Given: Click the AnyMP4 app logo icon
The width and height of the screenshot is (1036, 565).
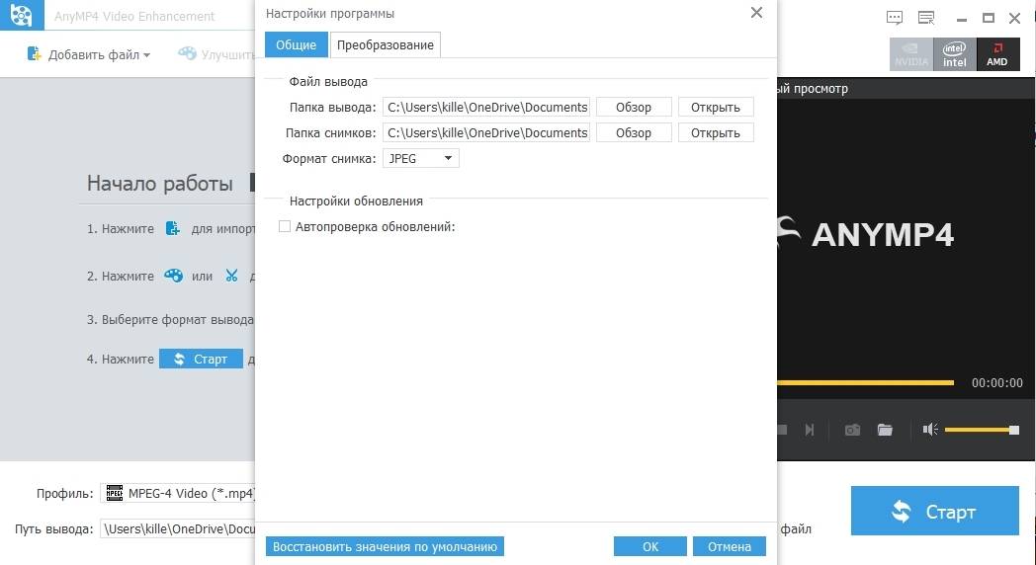Looking at the screenshot, I should pyautogui.click(x=22, y=15).
